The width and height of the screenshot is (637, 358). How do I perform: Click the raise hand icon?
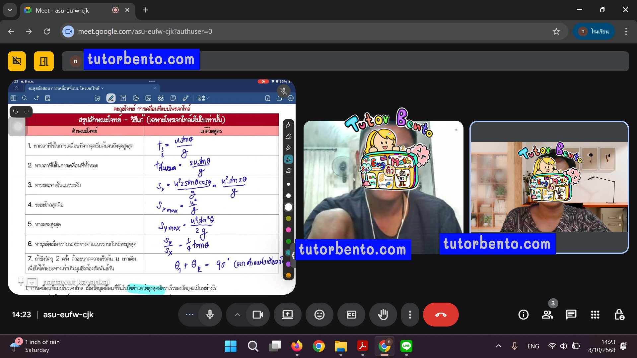(x=383, y=315)
